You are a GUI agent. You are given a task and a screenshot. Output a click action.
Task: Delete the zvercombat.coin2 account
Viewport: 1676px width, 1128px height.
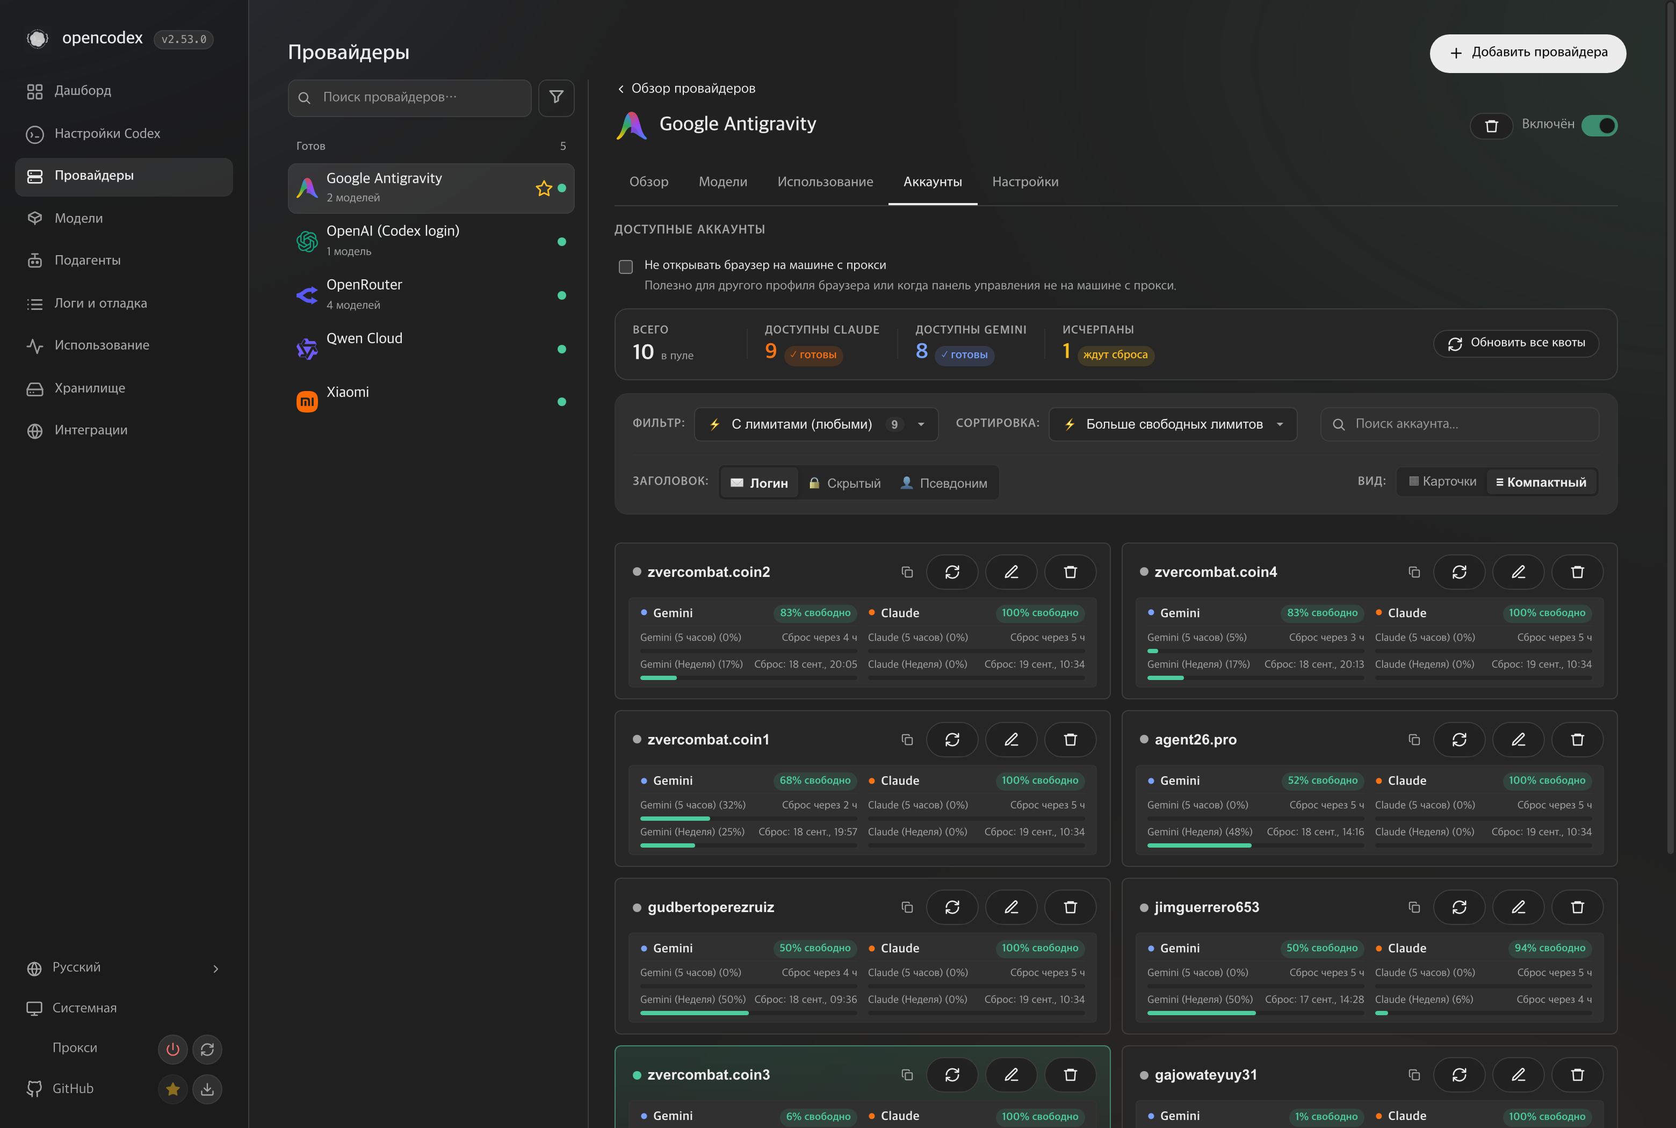coord(1071,572)
